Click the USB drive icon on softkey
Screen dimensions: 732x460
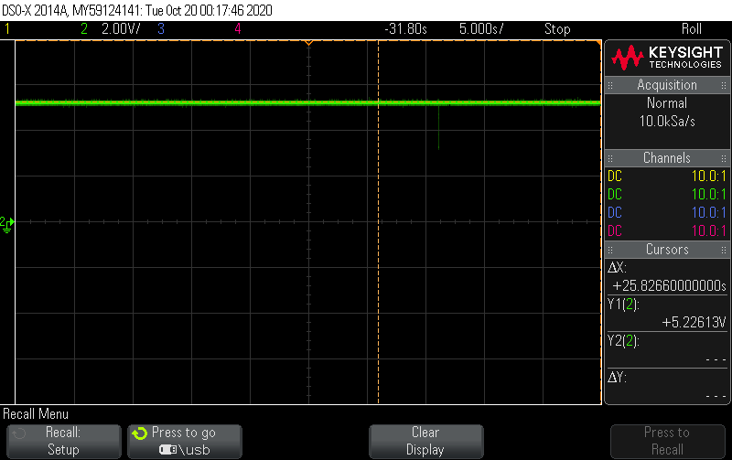pos(167,450)
